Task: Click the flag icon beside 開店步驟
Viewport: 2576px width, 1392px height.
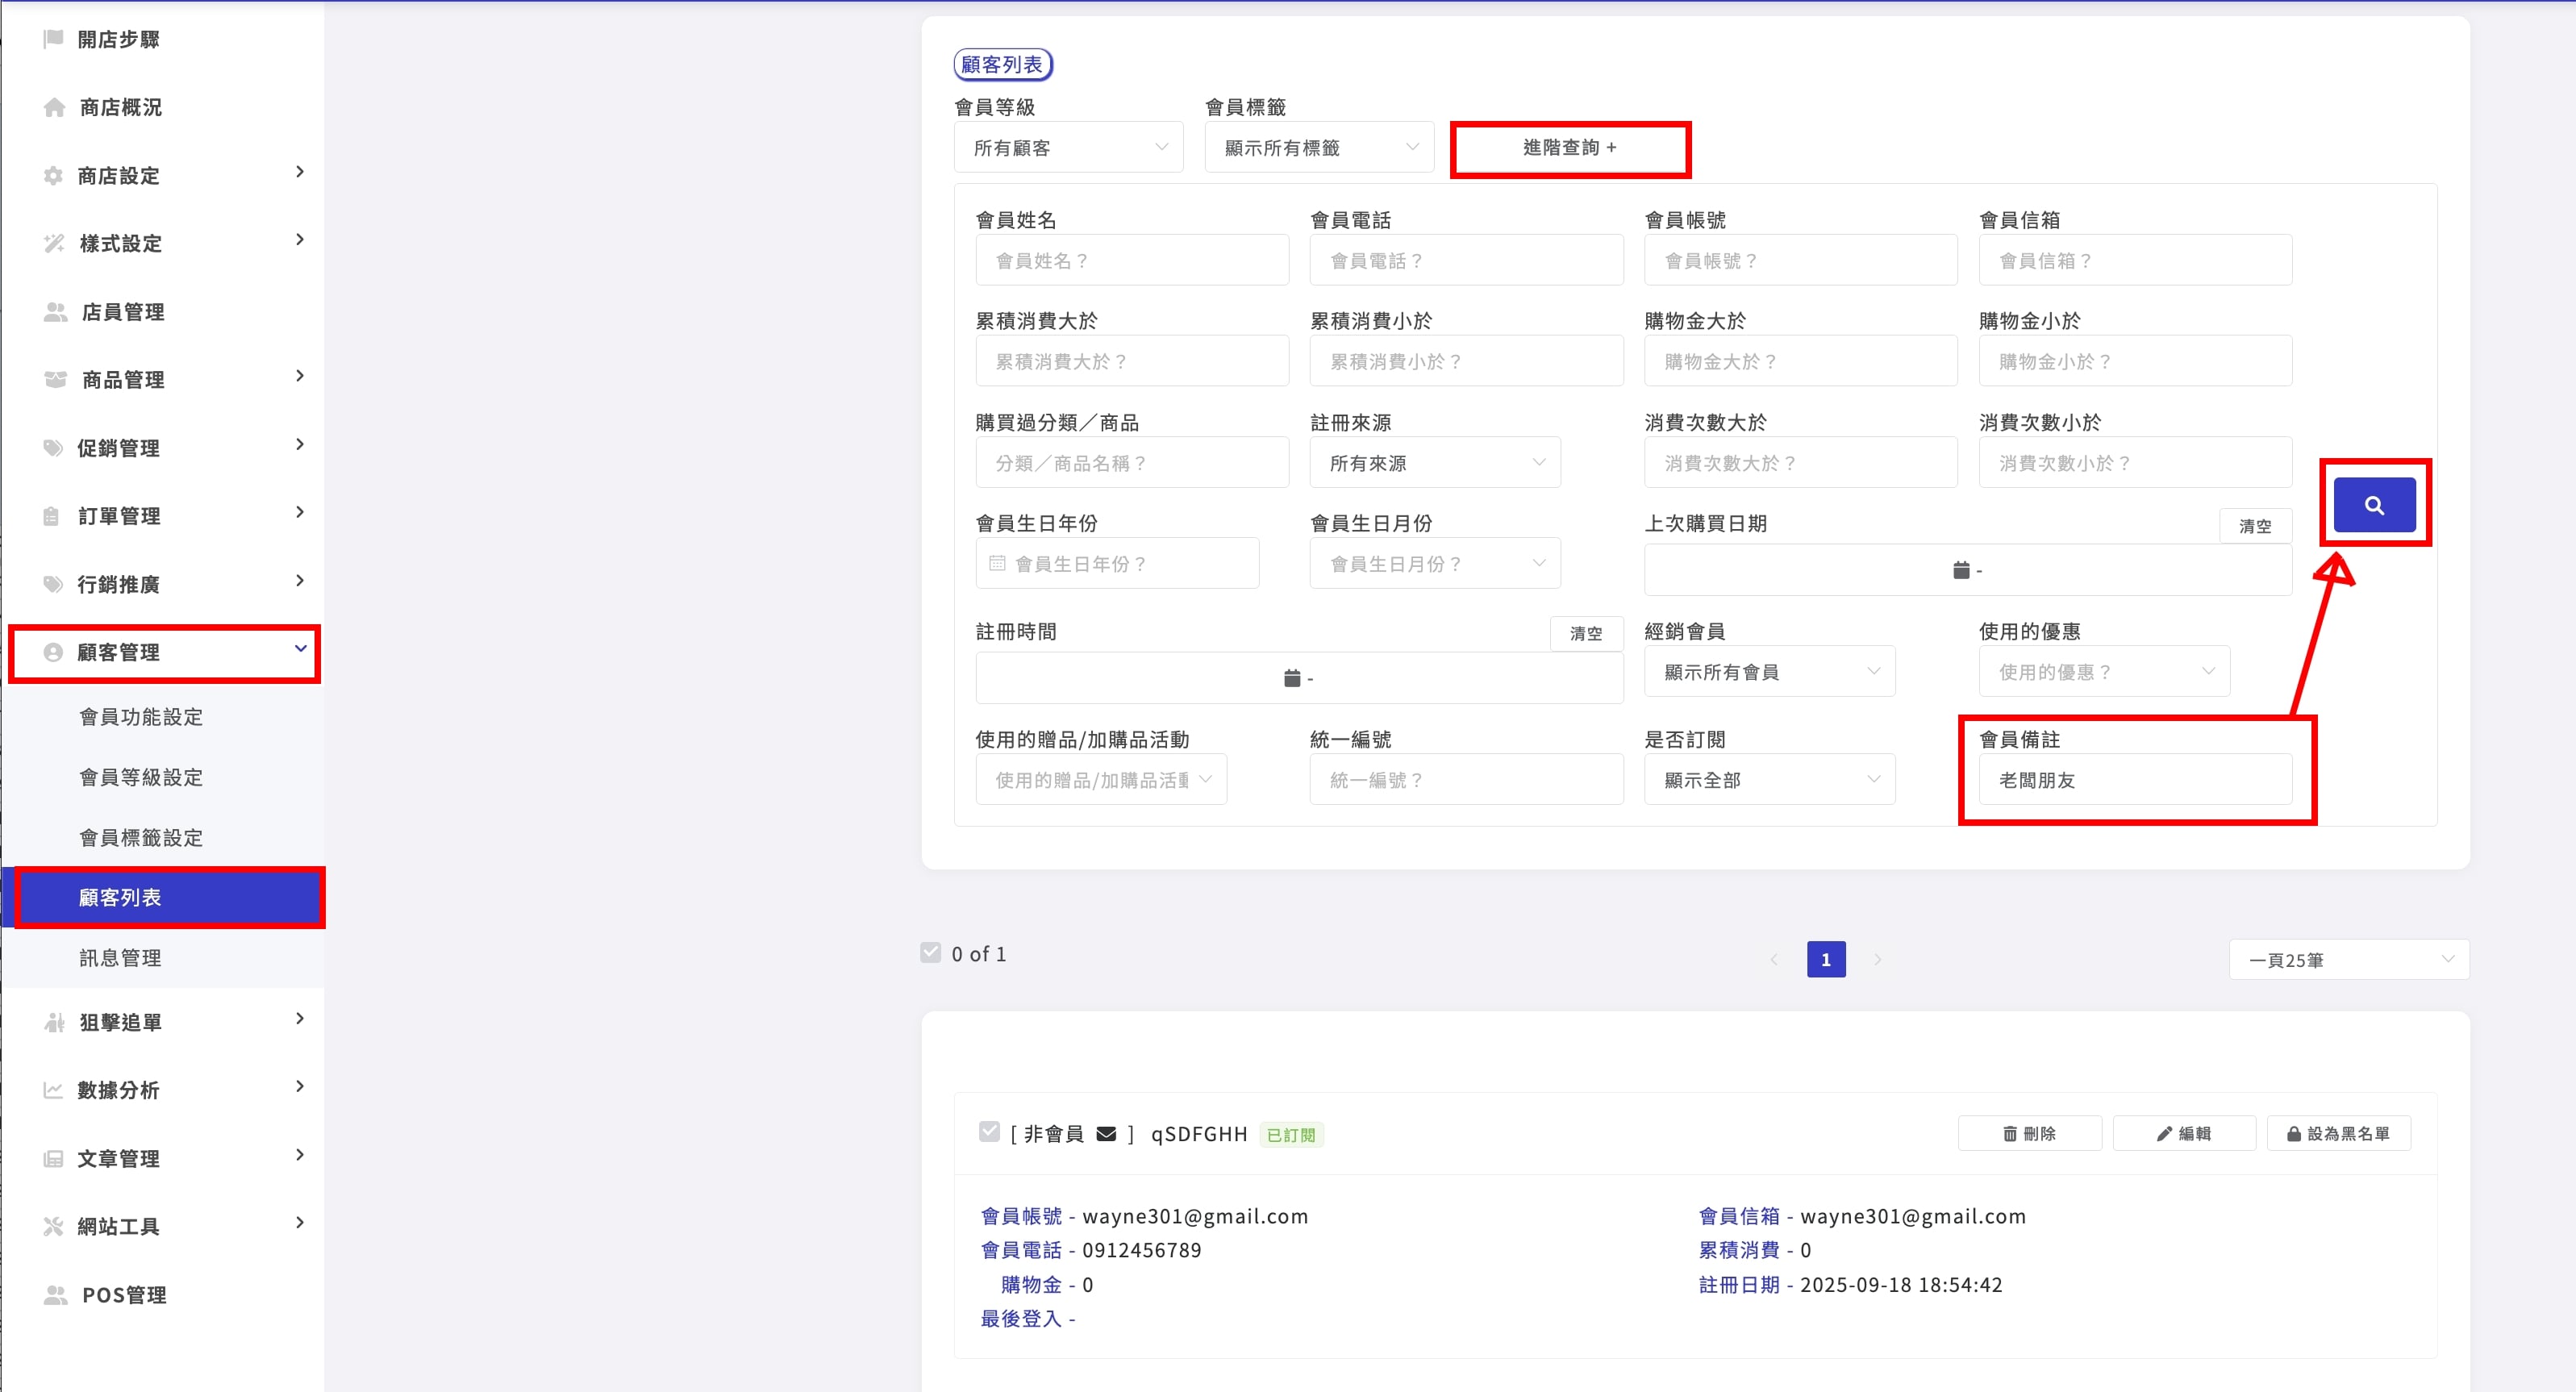Action: 54,39
